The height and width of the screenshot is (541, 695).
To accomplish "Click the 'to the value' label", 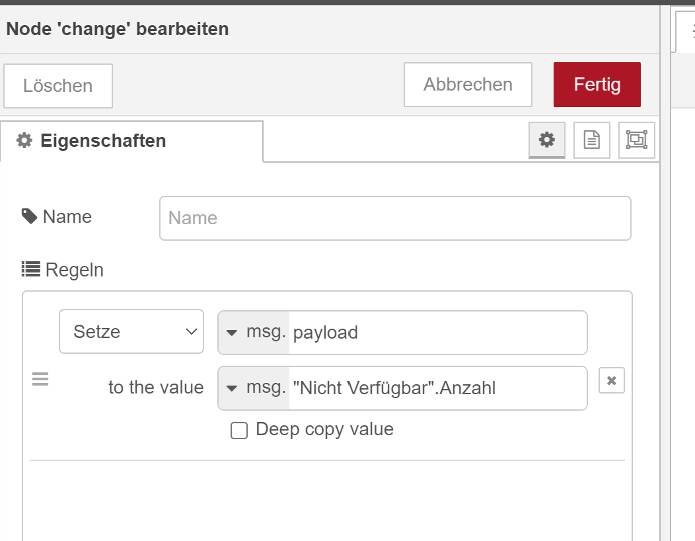I will pyautogui.click(x=156, y=388).
